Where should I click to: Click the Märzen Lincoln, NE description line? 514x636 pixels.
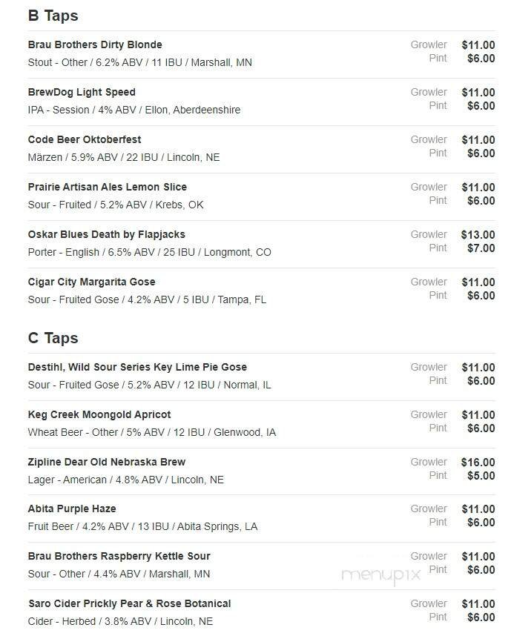(x=124, y=158)
